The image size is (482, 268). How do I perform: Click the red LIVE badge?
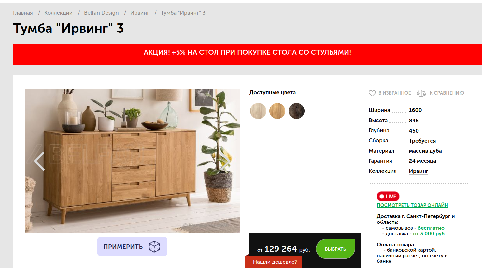click(388, 196)
